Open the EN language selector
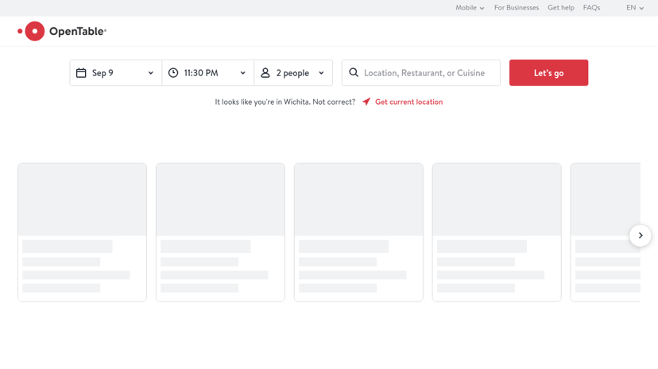 (635, 8)
